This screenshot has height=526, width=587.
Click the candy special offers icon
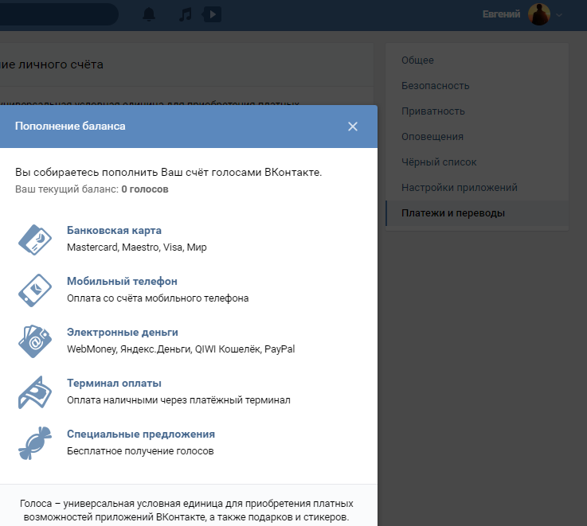(35, 443)
